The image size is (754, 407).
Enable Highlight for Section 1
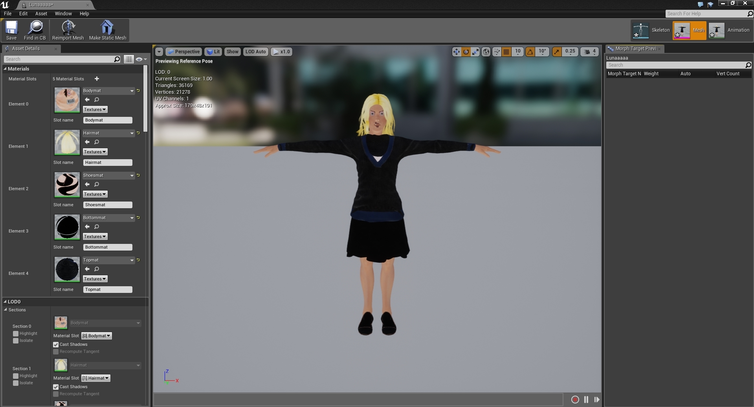[x=16, y=376]
